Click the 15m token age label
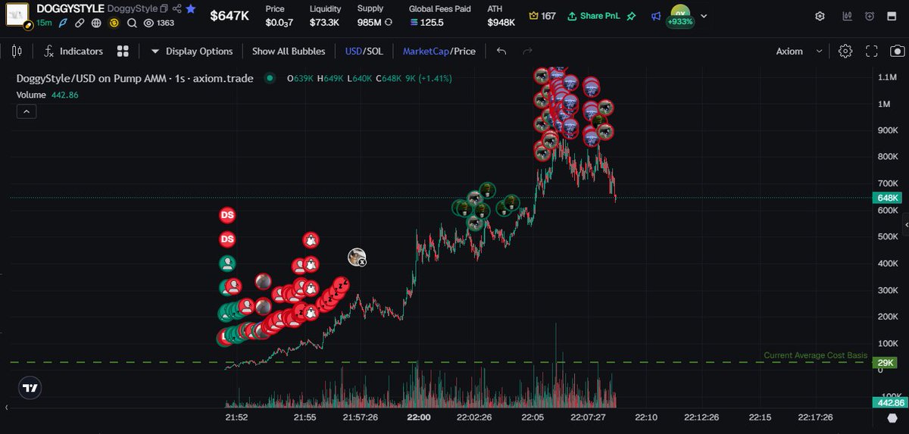Viewport: 909px width, 434px height. (x=44, y=23)
